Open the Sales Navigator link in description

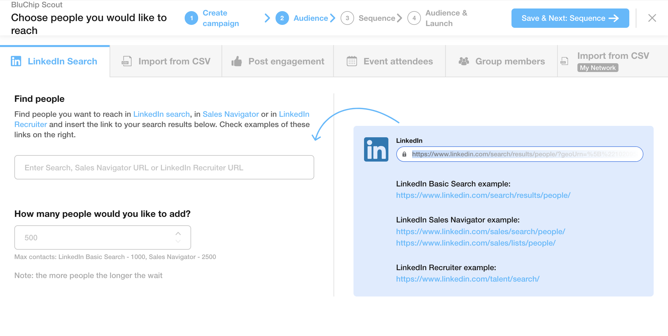[231, 114]
